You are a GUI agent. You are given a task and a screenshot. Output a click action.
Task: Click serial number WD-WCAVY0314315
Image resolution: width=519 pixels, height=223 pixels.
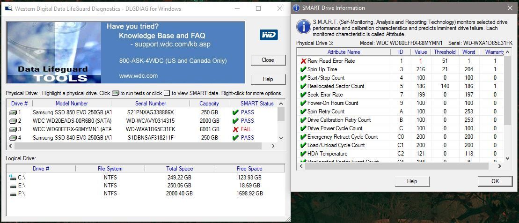click(x=151, y=121)
